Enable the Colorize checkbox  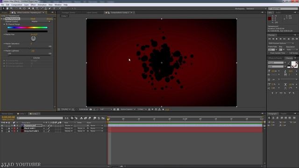point(32,58)
